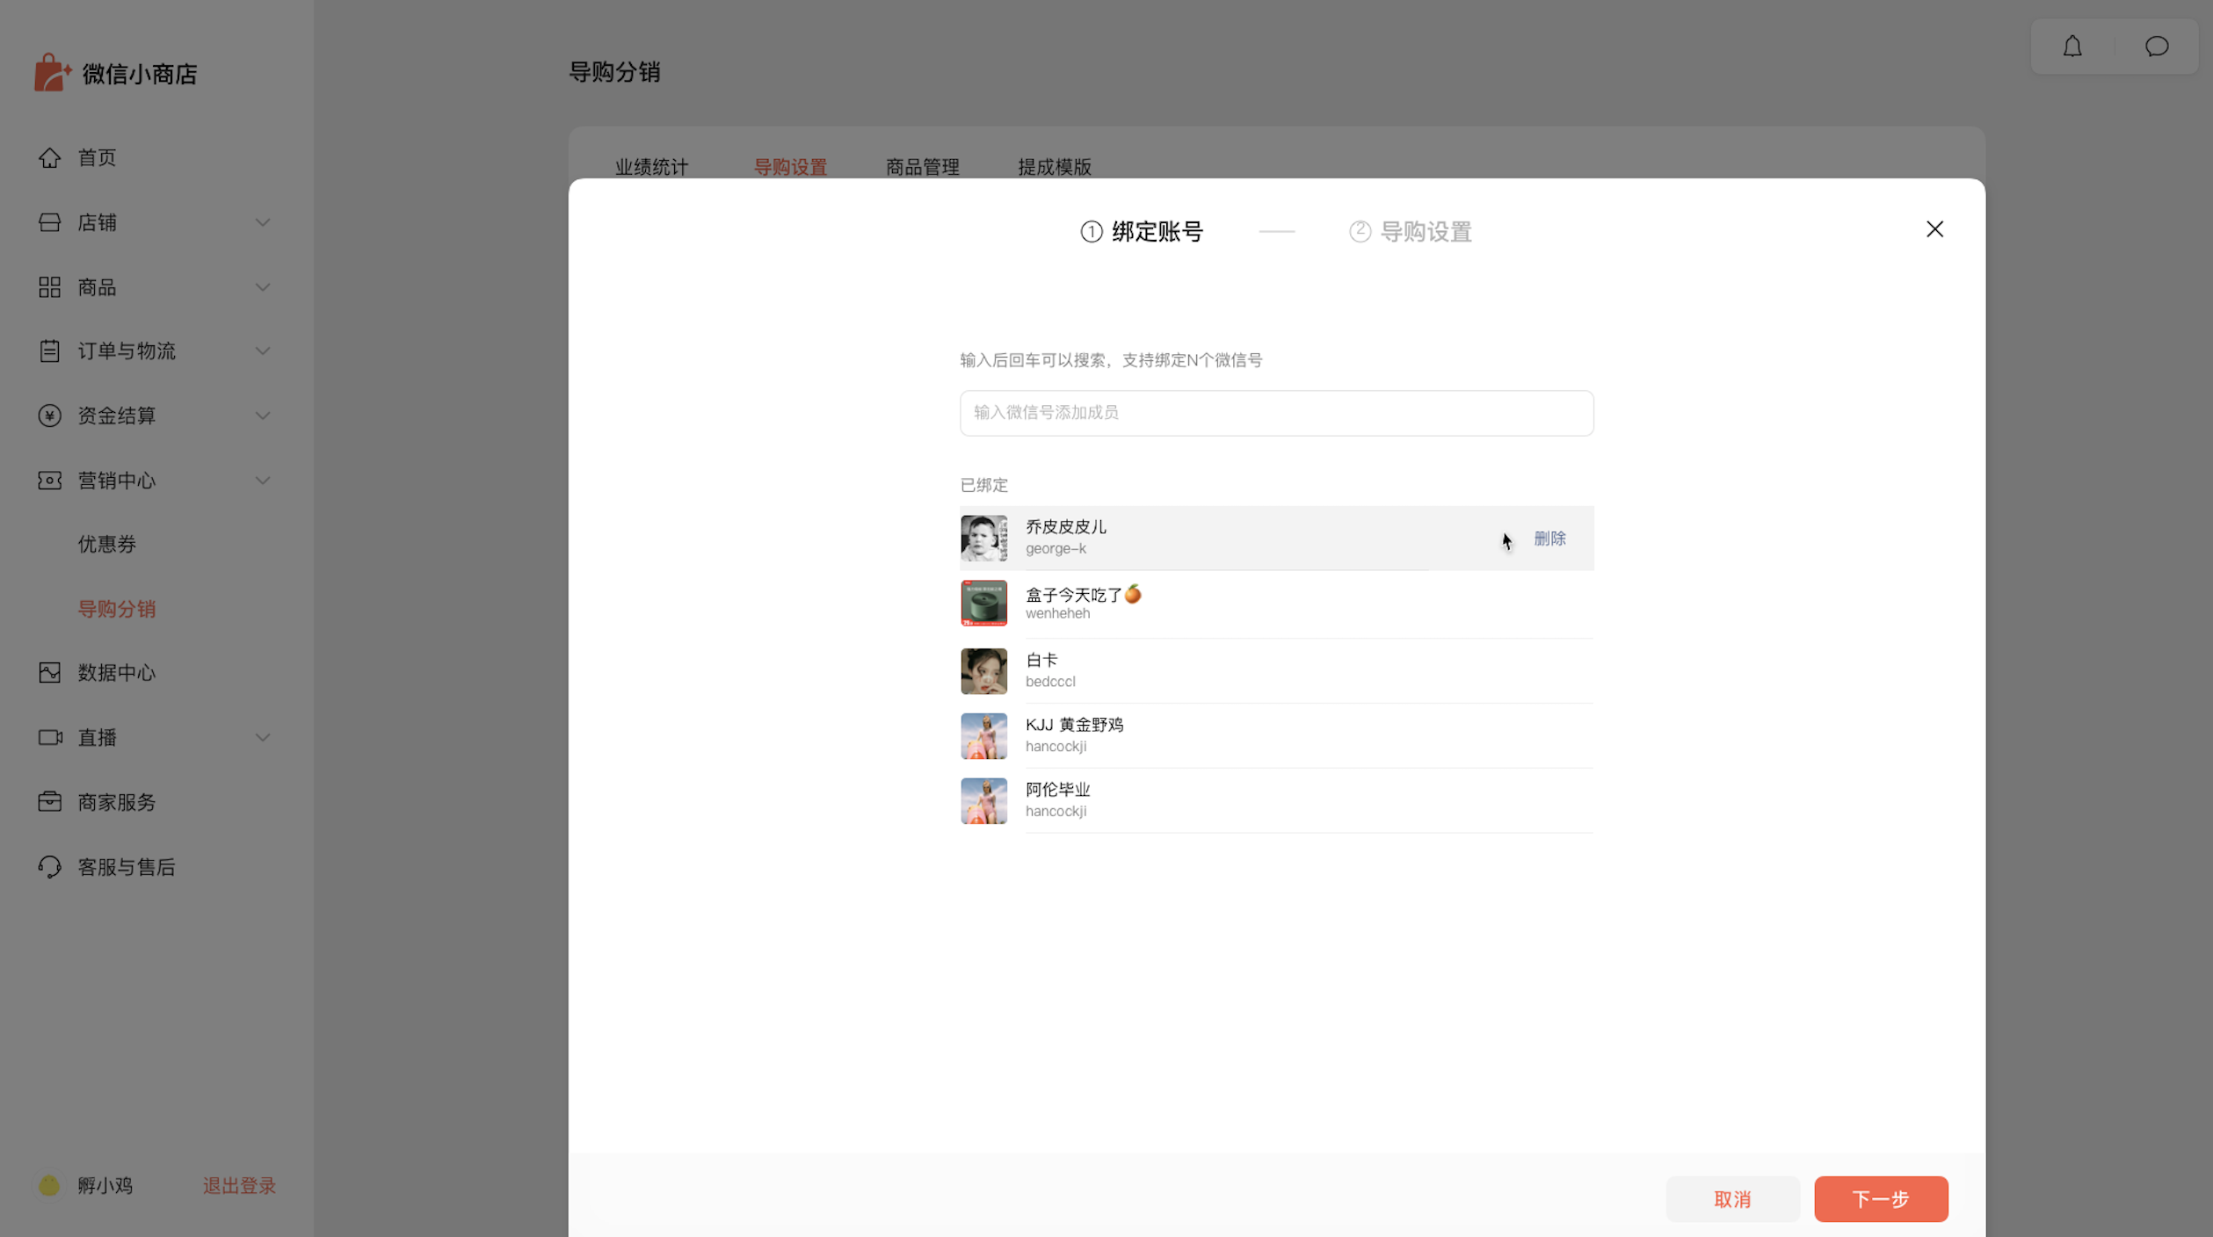Click the WeChat ID search input field
2213x1237 pixels.
1276,413
